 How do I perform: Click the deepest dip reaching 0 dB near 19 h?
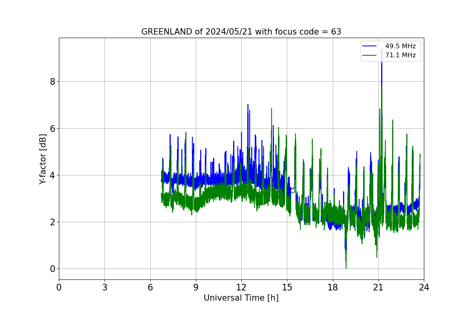(x=346, y=268)
